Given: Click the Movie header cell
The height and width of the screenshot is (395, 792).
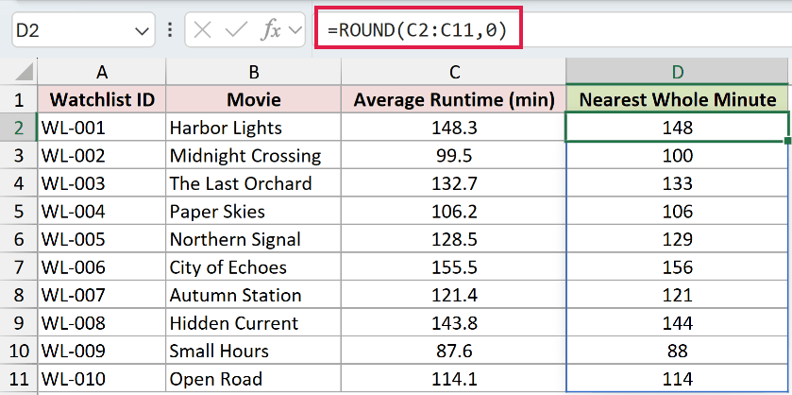Looking at the screenshot, I should pos(254,99).
